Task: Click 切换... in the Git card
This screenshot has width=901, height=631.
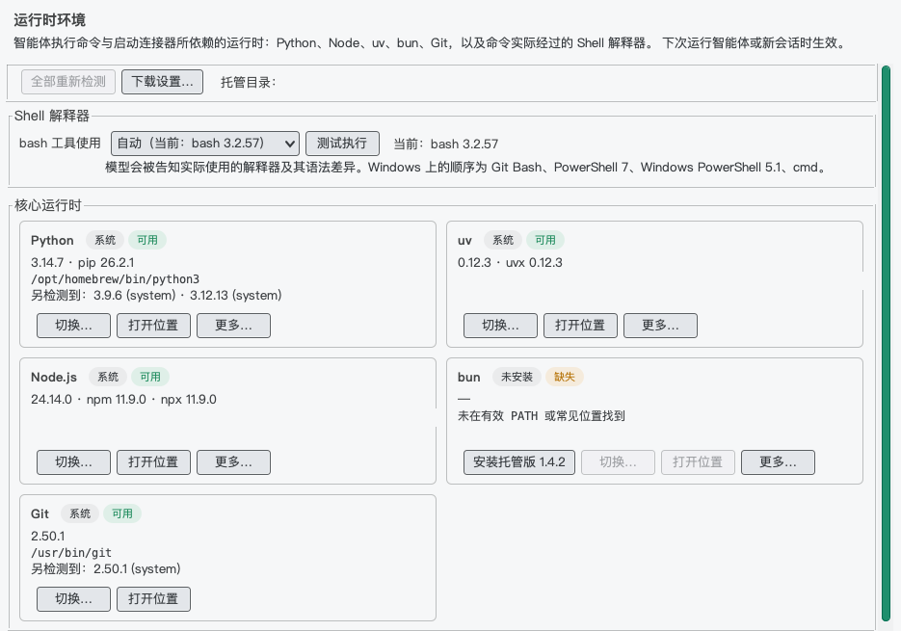Action: 73,599
